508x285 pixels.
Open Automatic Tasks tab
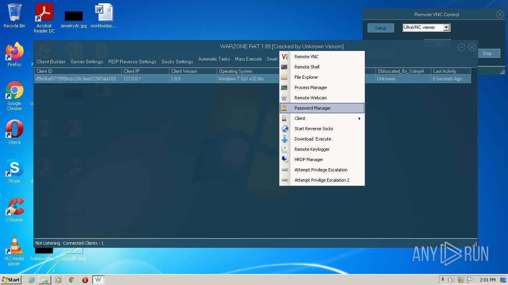pyautogui.click(x=214, y=59)
